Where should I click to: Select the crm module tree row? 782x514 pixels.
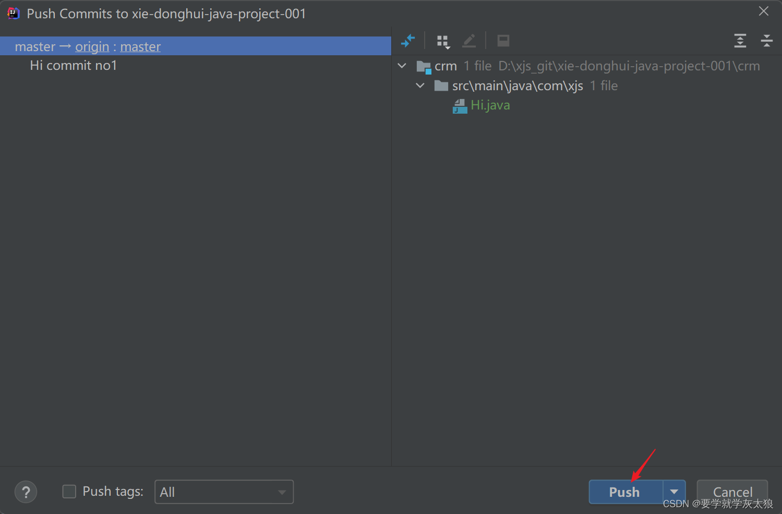click(586, 66)
